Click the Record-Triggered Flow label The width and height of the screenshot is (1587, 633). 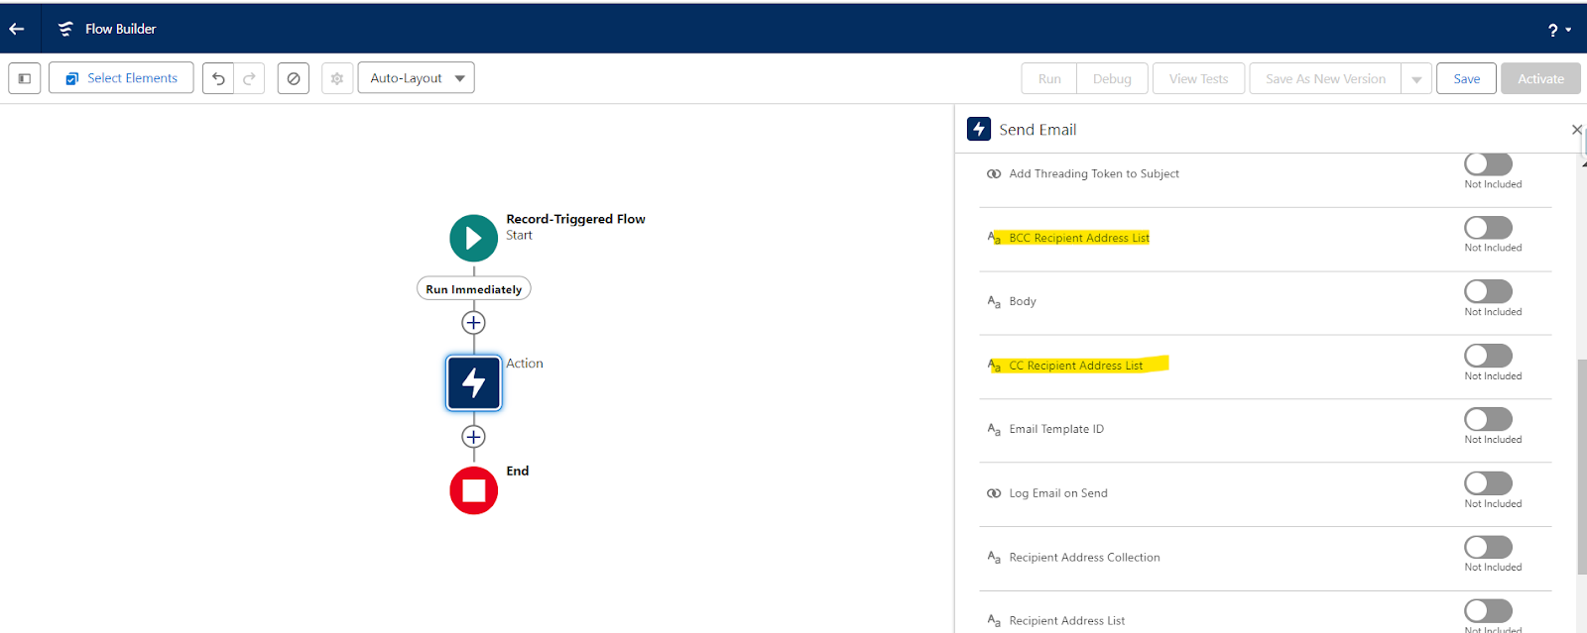click(575, 219)
